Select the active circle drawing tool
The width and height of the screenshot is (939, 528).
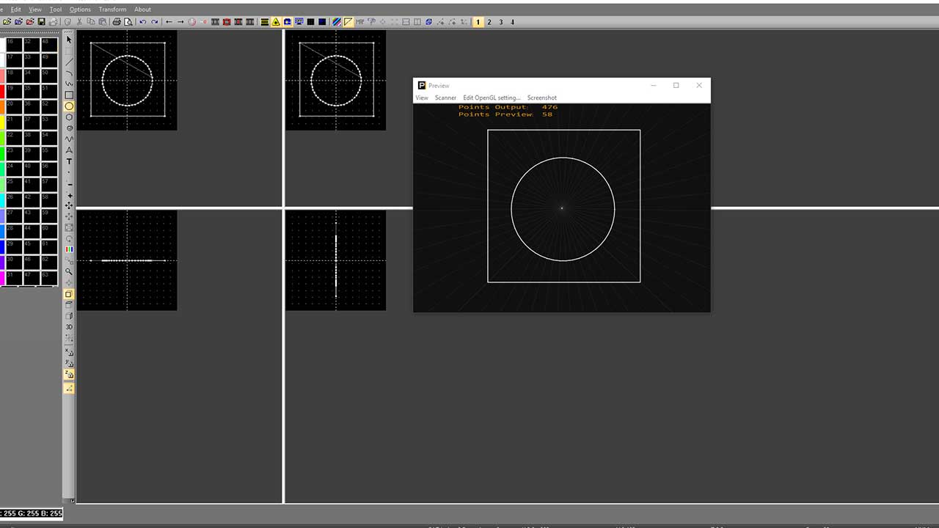pyautogui.click(x=69, y=106)
